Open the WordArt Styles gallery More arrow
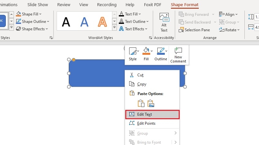259x145 pixels. (x=114, y=27)
